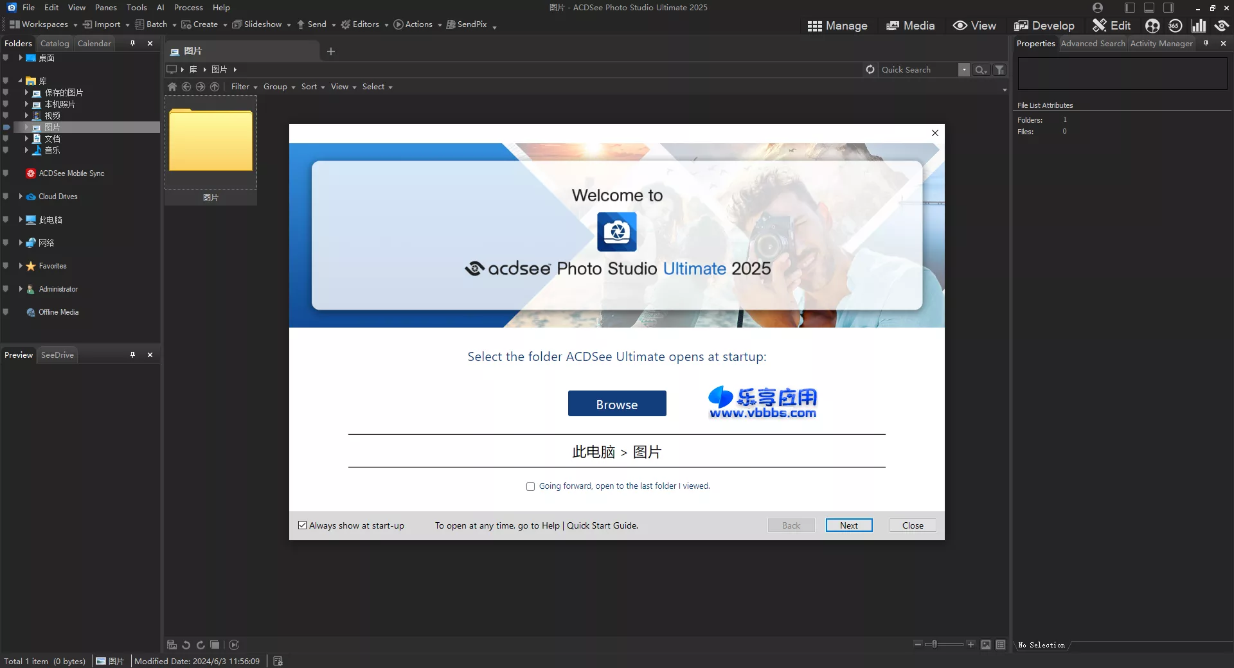The image size is (1234, 668).
Task: Select the rotate left icon in the bottom toolbar
Action: [186, 646]
